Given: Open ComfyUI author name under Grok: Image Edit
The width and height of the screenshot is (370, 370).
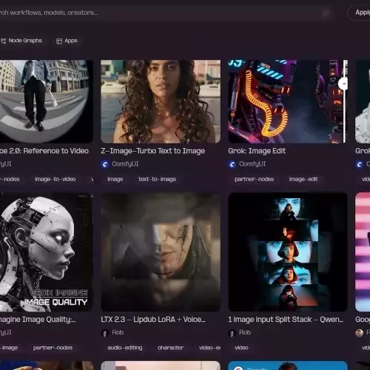Looking at the screenshot, I should click(252, 164).
